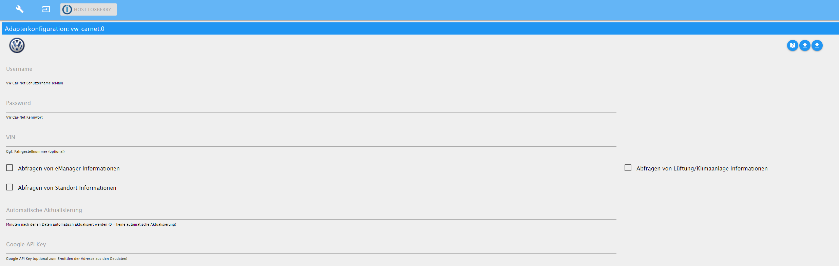Click the logout arrow icon

point(46,9)
